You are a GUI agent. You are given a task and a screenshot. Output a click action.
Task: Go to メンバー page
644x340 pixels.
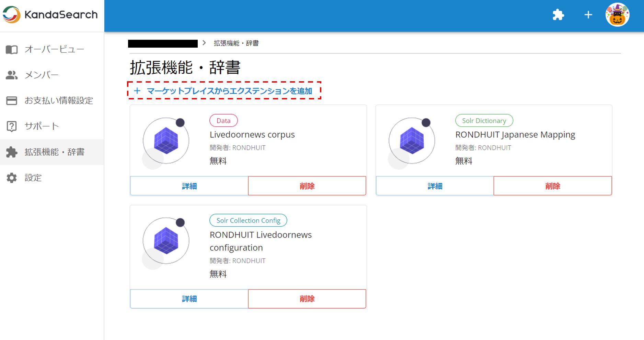(x=52, y=75)
